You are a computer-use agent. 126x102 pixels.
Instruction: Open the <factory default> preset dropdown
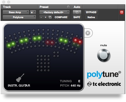coord(54,12)
